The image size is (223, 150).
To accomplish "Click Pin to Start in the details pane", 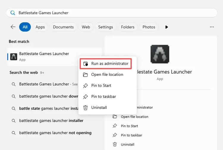I will (x=129, y=126).
